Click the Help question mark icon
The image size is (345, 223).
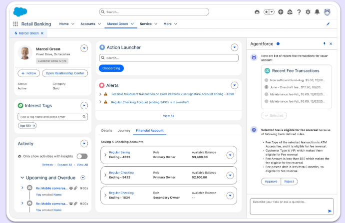(299, 11)
